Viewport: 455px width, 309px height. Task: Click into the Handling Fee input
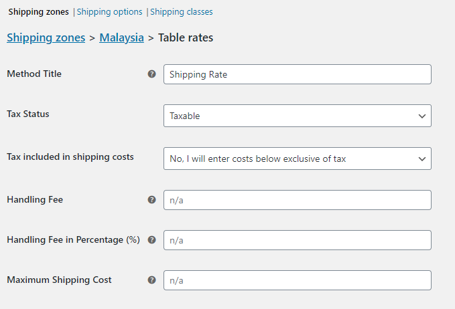coord(297,199)
